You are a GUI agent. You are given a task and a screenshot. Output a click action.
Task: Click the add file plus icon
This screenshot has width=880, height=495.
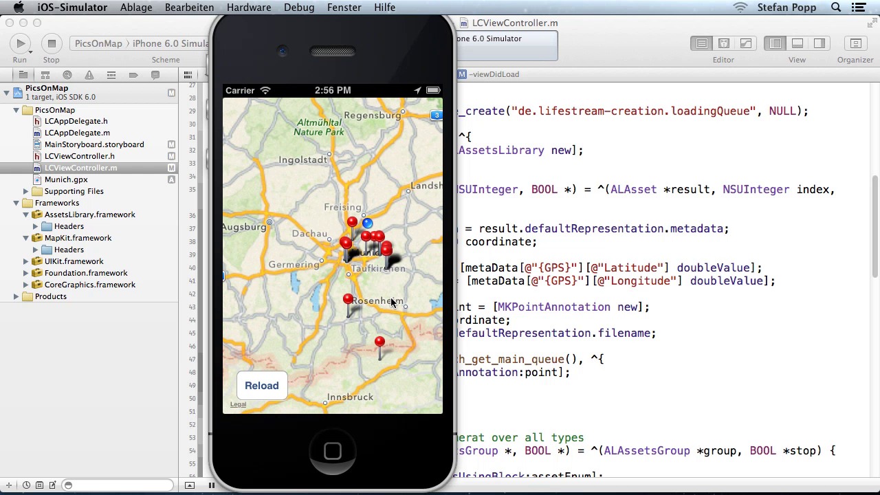[x=9, y=485]
